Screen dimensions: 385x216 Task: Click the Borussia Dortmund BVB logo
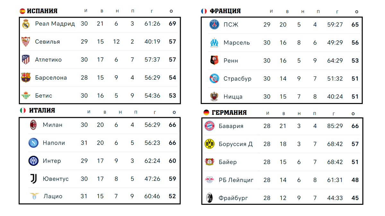tap(209, 144)
